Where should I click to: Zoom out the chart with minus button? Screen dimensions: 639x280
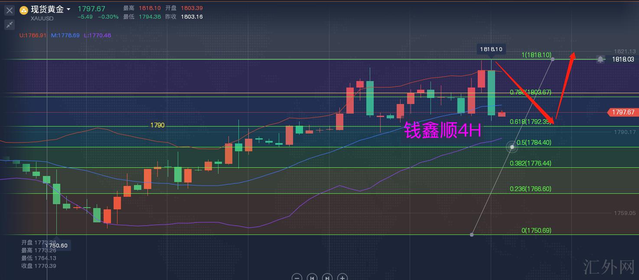click(297, 277)
